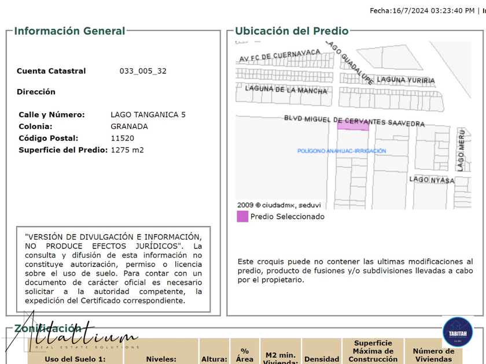
Task: Click the postal code 11520
Action: tap(123, 138)
